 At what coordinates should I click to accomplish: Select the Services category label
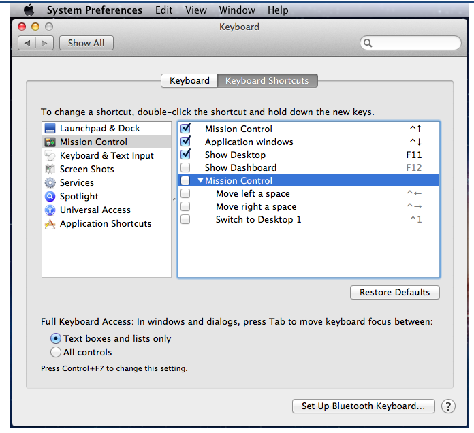click(x=77, y=183)
